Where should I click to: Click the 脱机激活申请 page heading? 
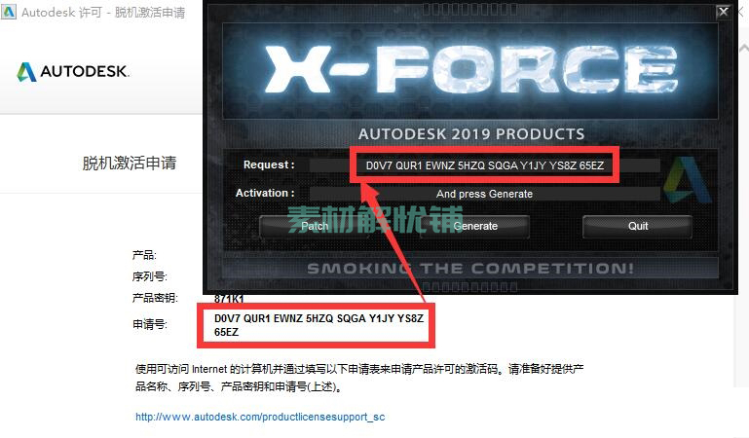click(129, 163)
